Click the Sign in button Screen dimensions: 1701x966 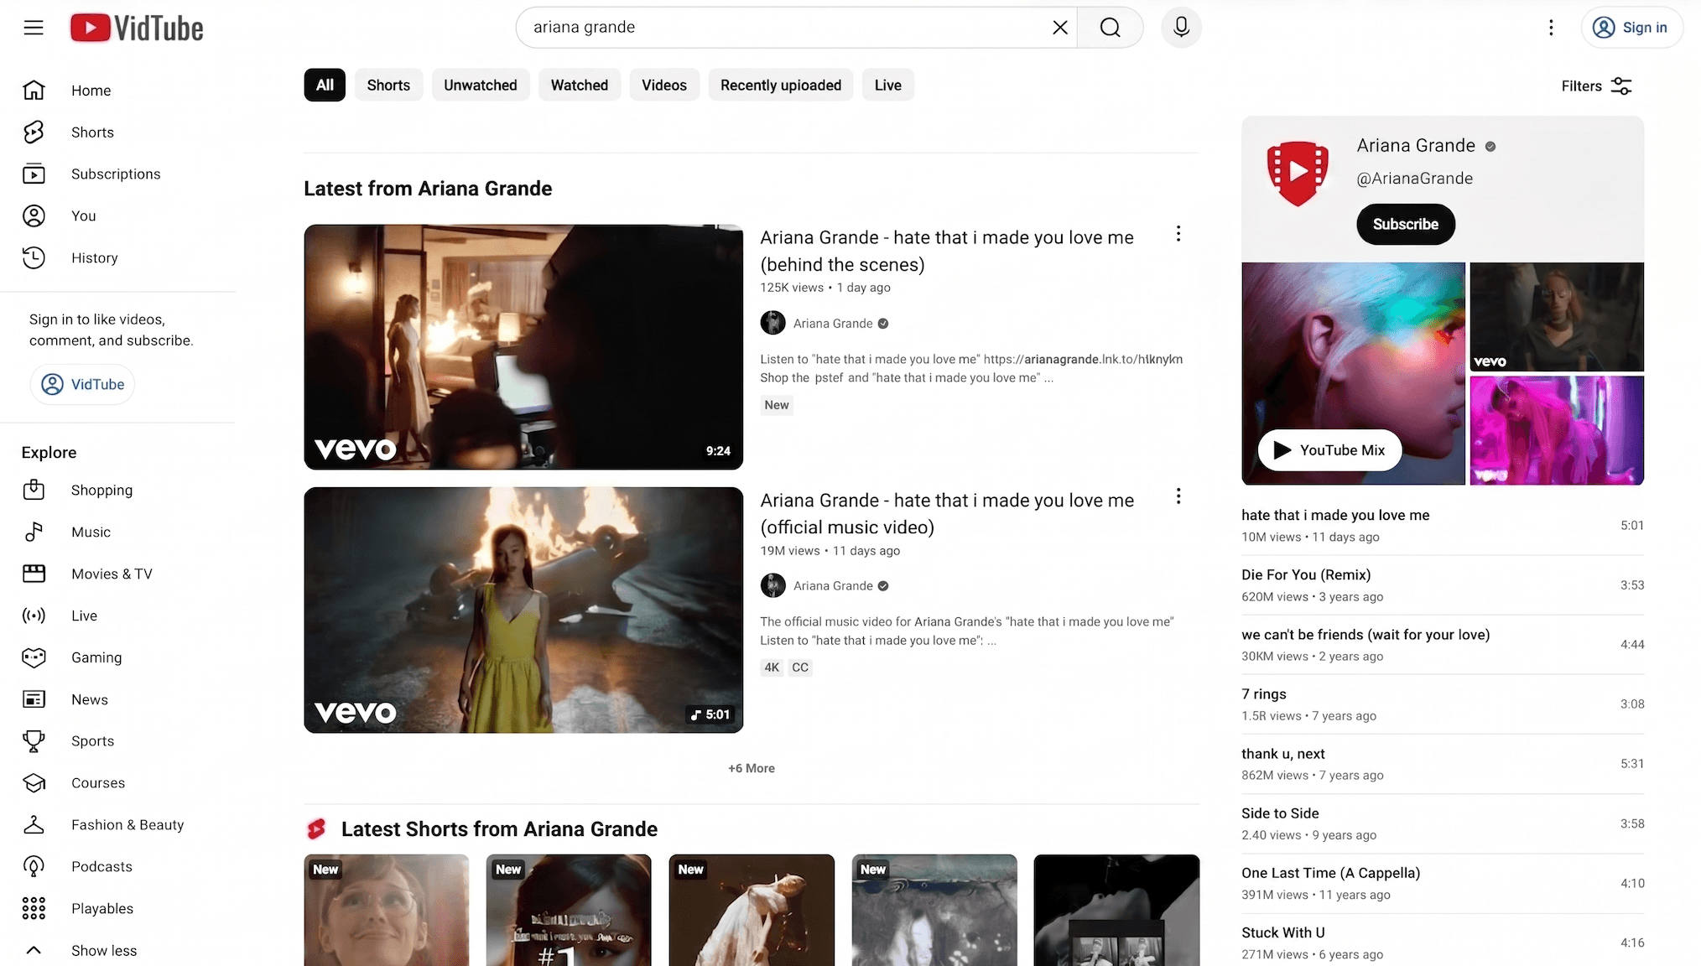click(x=1631, y=28)
